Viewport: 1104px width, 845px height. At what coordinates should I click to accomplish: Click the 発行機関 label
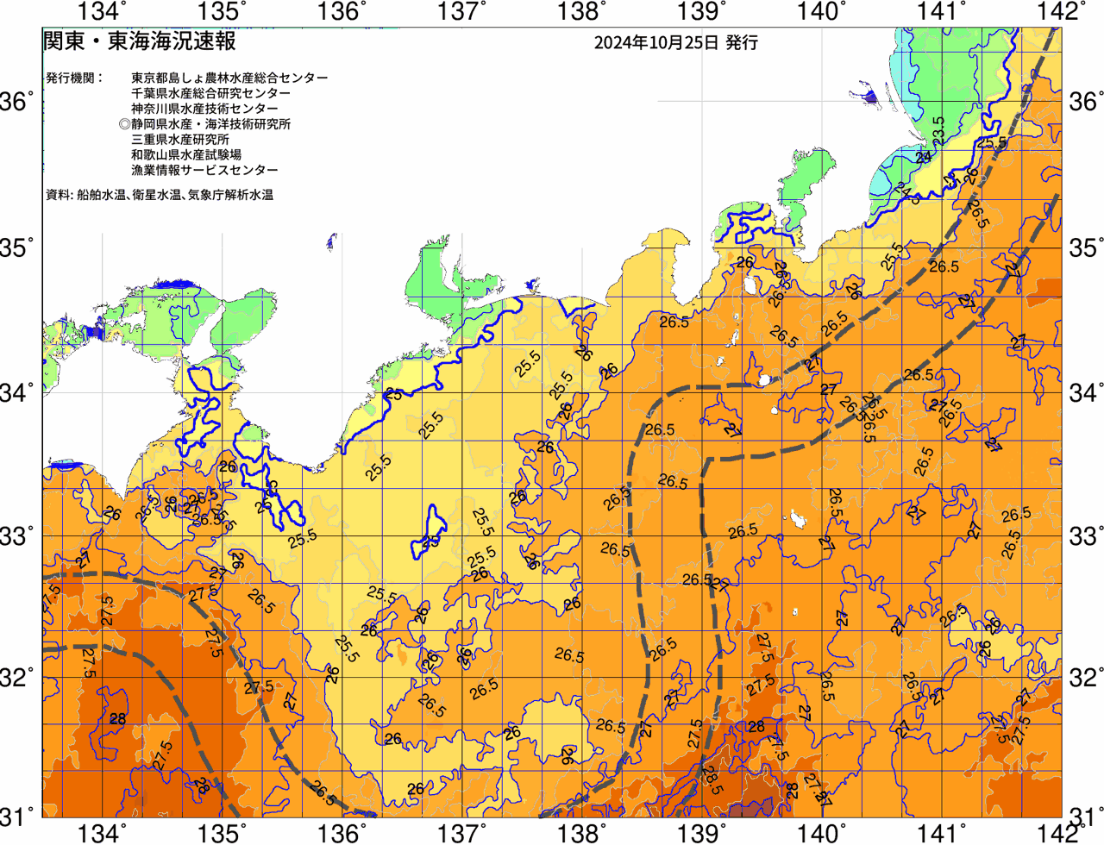[74, 78]
